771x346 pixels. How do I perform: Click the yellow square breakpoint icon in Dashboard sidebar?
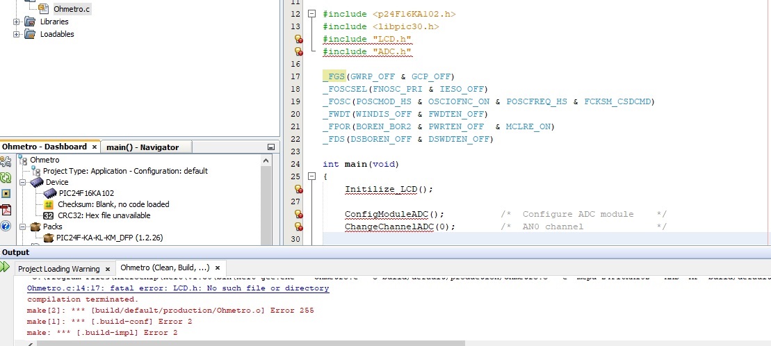click(6, 194)
